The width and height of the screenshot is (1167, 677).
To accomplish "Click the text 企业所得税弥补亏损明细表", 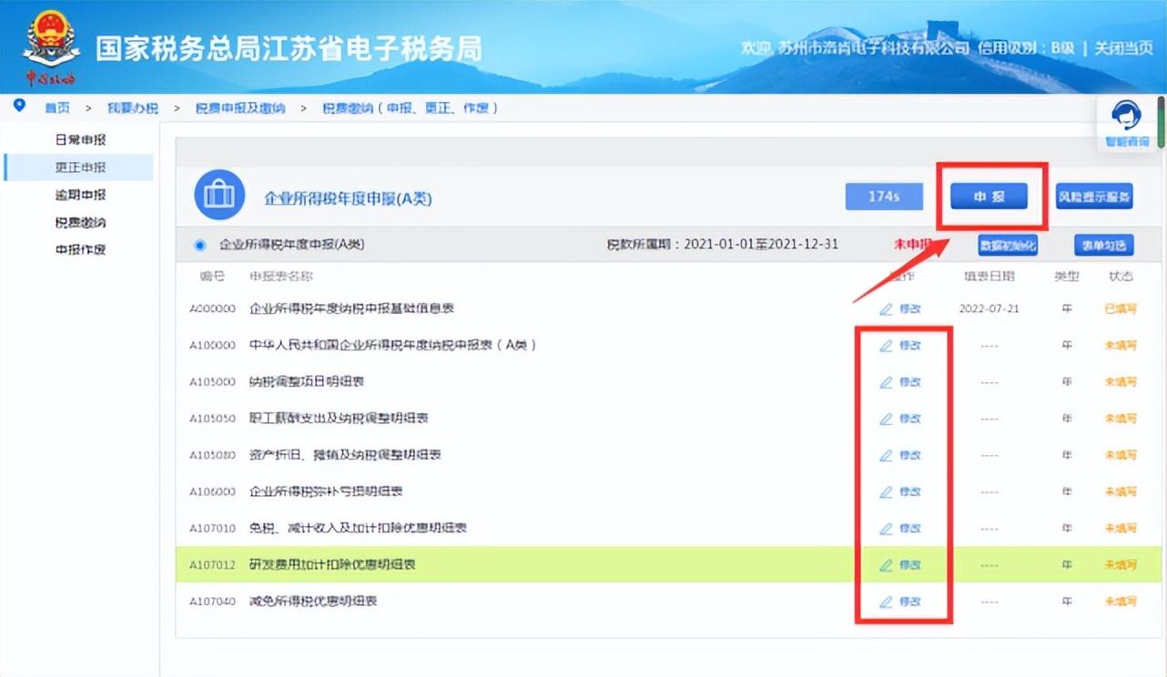I will pyautogui.click(x=326, y=491).
